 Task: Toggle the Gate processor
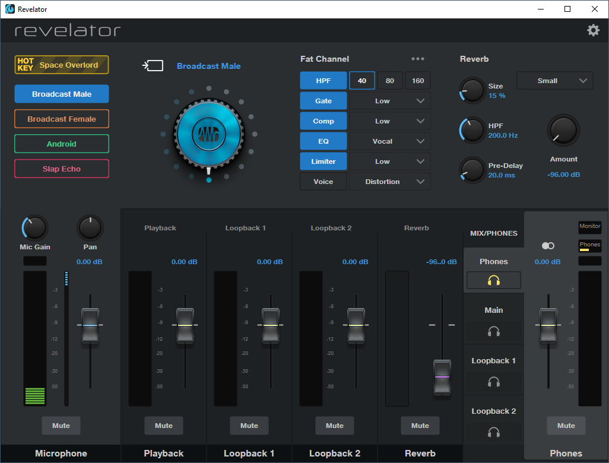pyautogui.click(x=323, y=101)
